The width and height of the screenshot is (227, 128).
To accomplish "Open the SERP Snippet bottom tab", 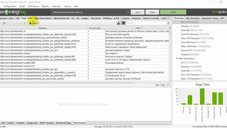I will click(x=46, y=123).
